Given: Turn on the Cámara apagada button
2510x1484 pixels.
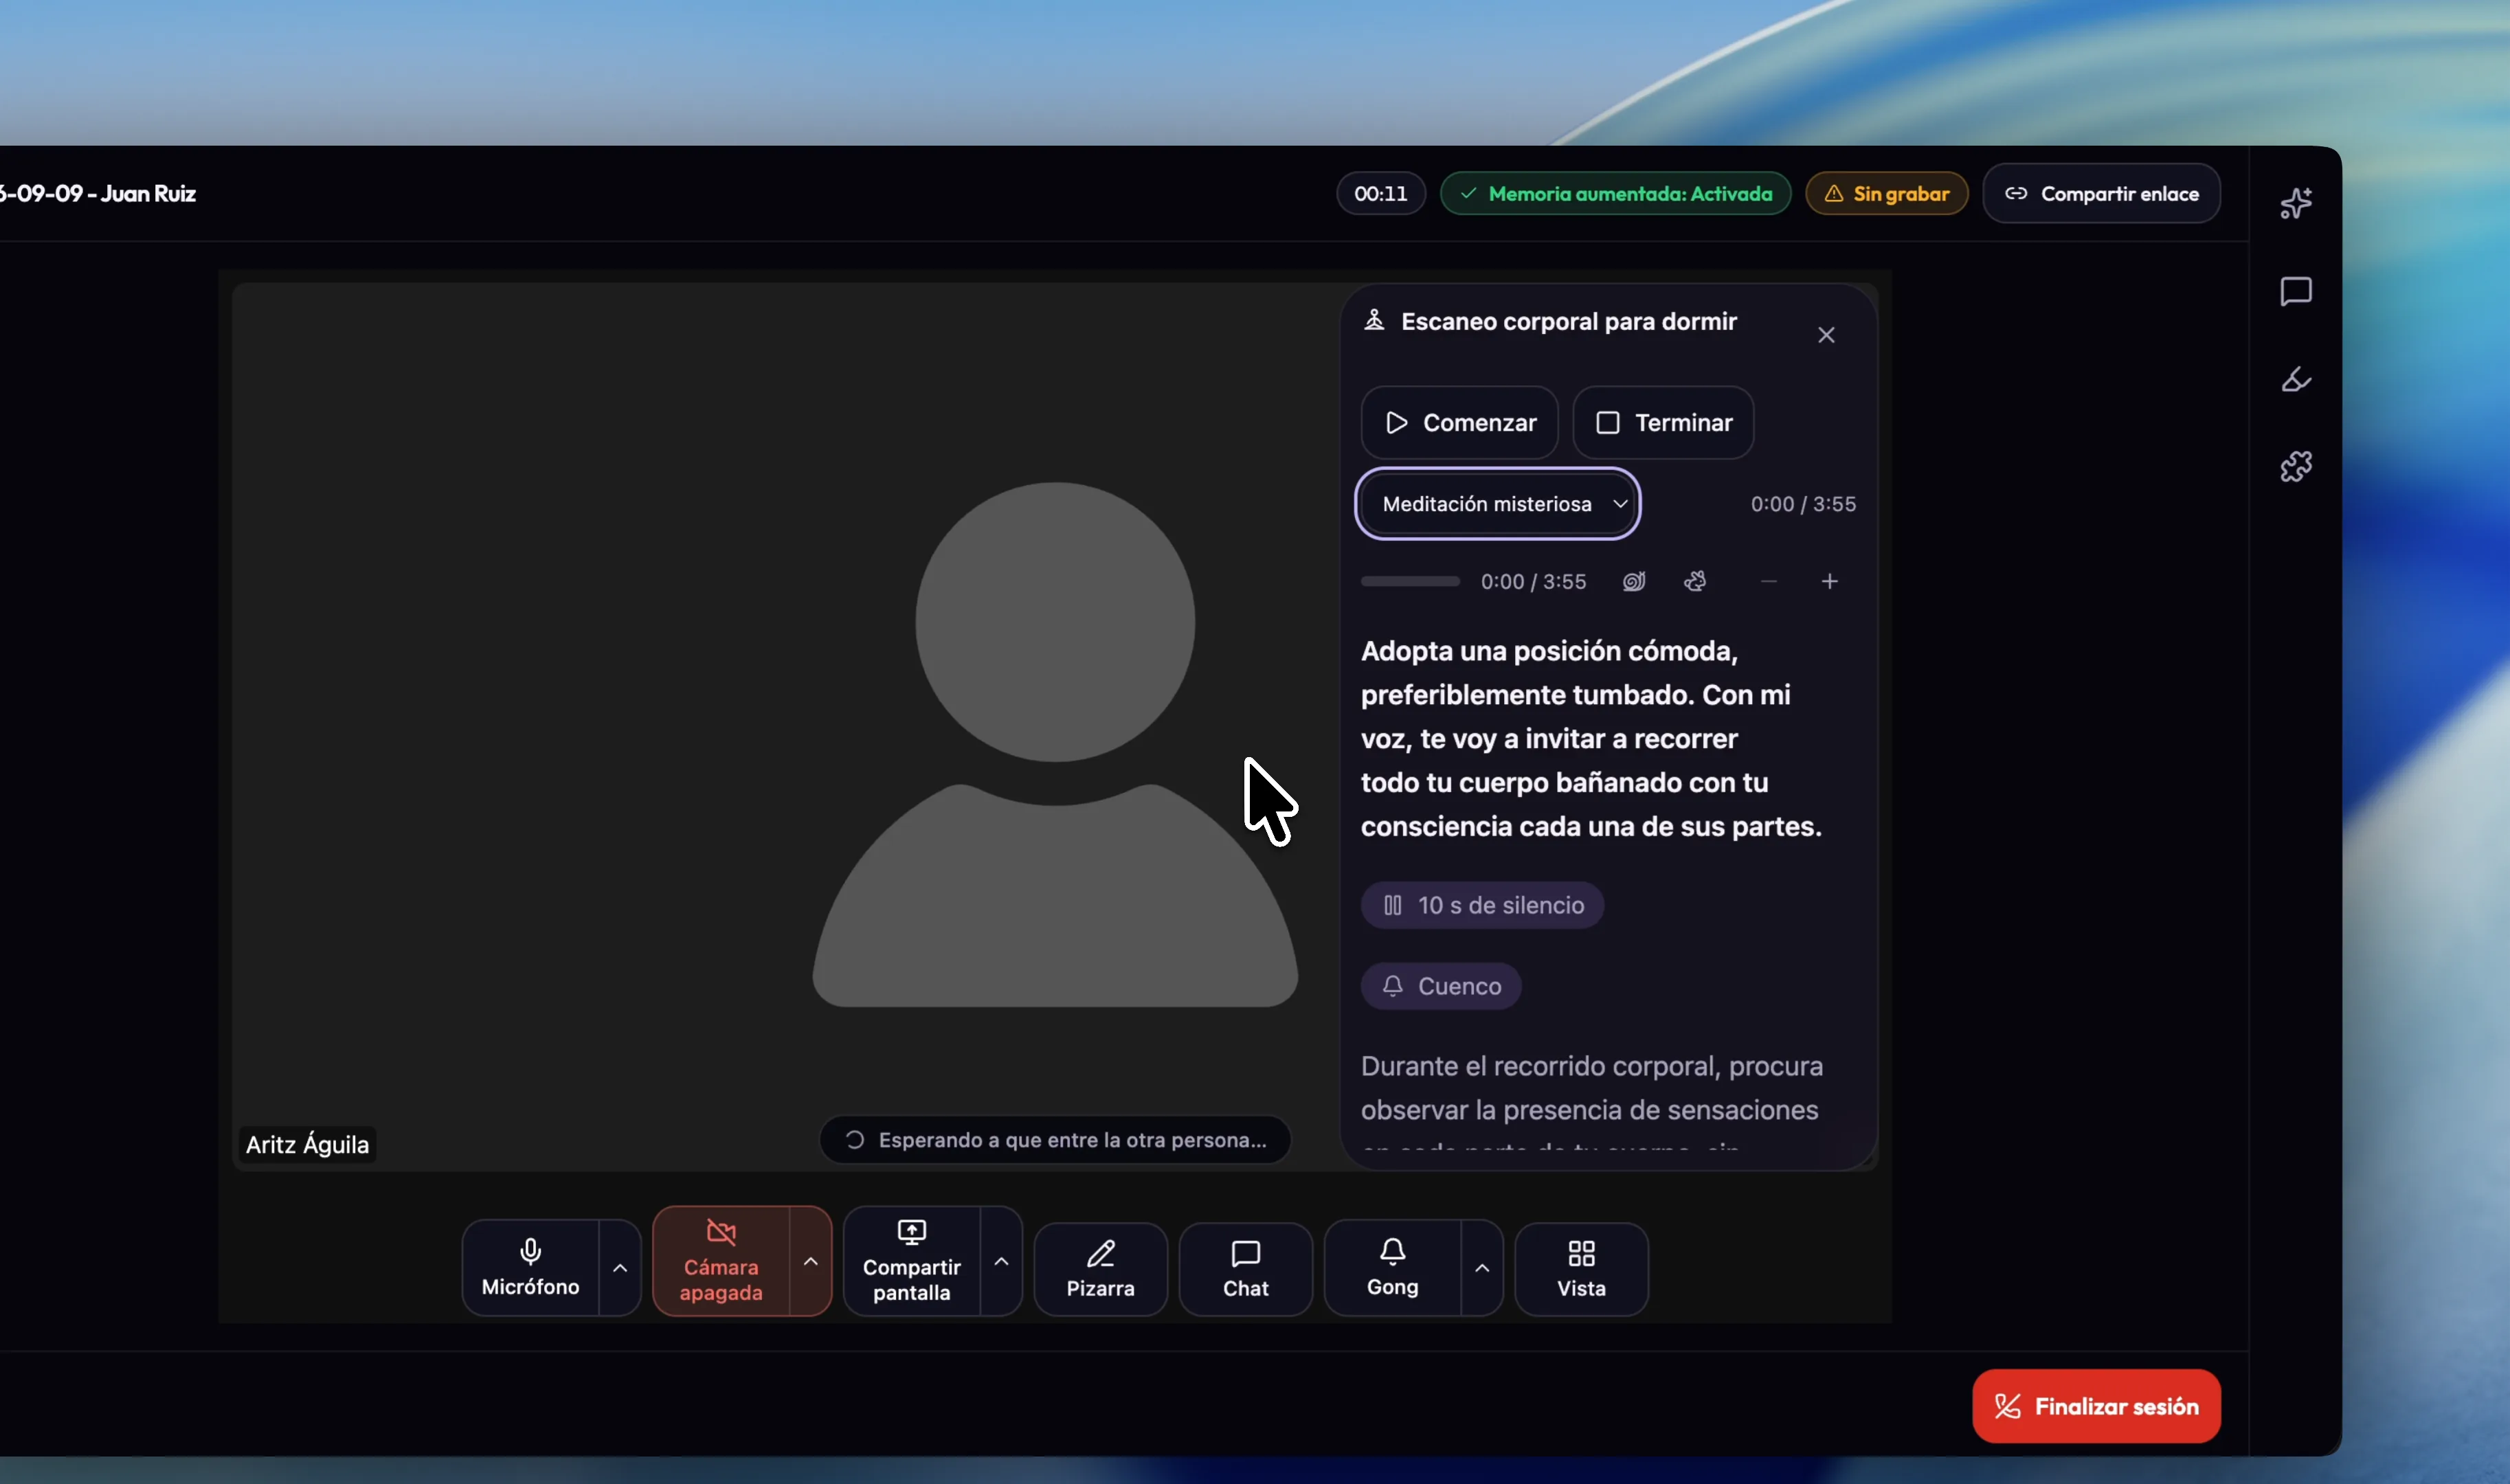Looking at the screenshot, I should click(721, 1262).
